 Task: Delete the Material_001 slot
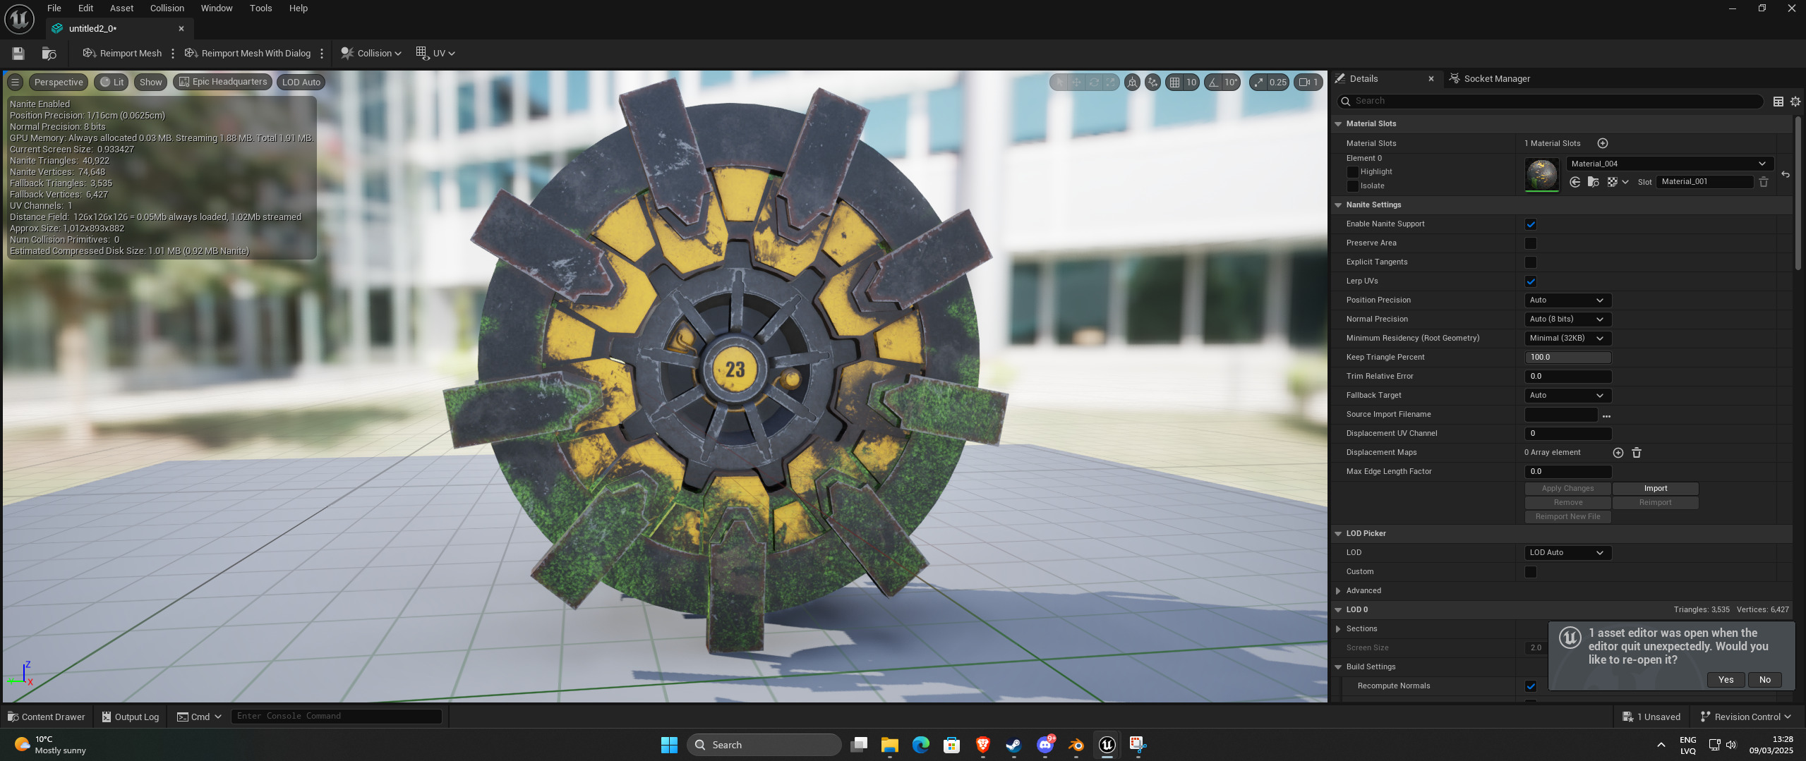[x=1764, y=182]
